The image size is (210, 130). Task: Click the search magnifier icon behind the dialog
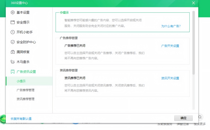tap(200, 117)
